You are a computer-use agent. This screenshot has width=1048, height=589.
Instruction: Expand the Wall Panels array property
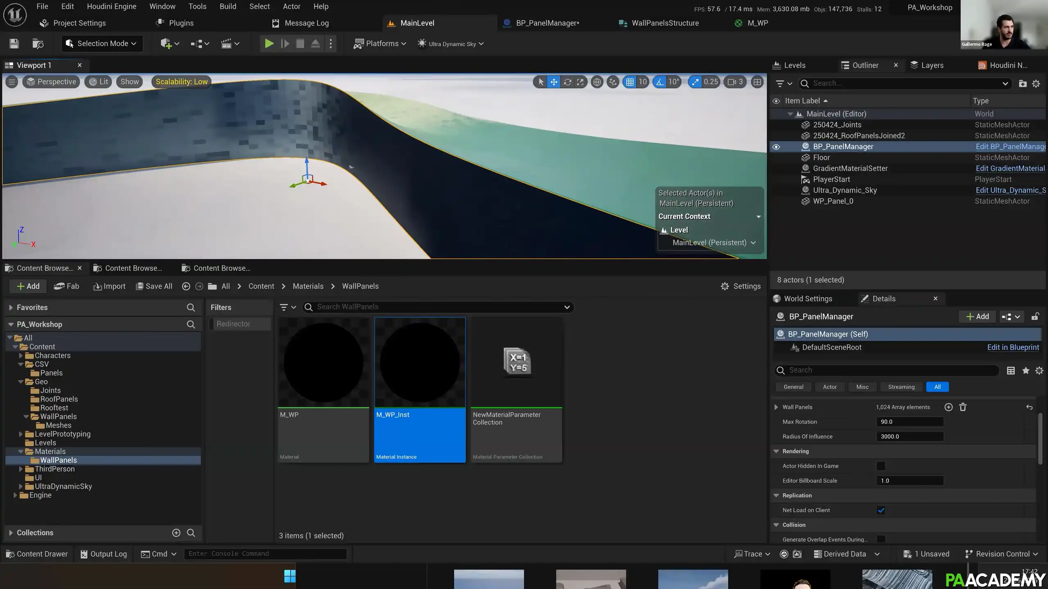pyautogui.click(x=776, y=407)
